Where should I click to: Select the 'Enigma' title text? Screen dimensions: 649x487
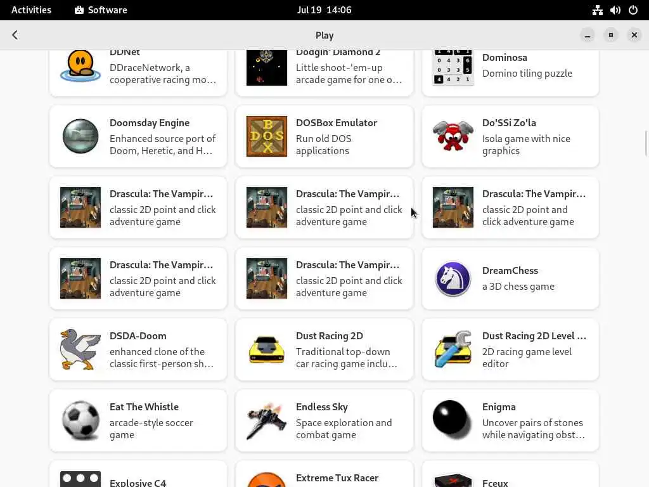point(499,407)
